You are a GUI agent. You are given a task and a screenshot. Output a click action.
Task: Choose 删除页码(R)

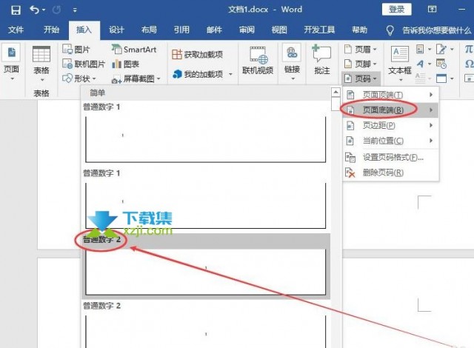click(x=390, y=173)
